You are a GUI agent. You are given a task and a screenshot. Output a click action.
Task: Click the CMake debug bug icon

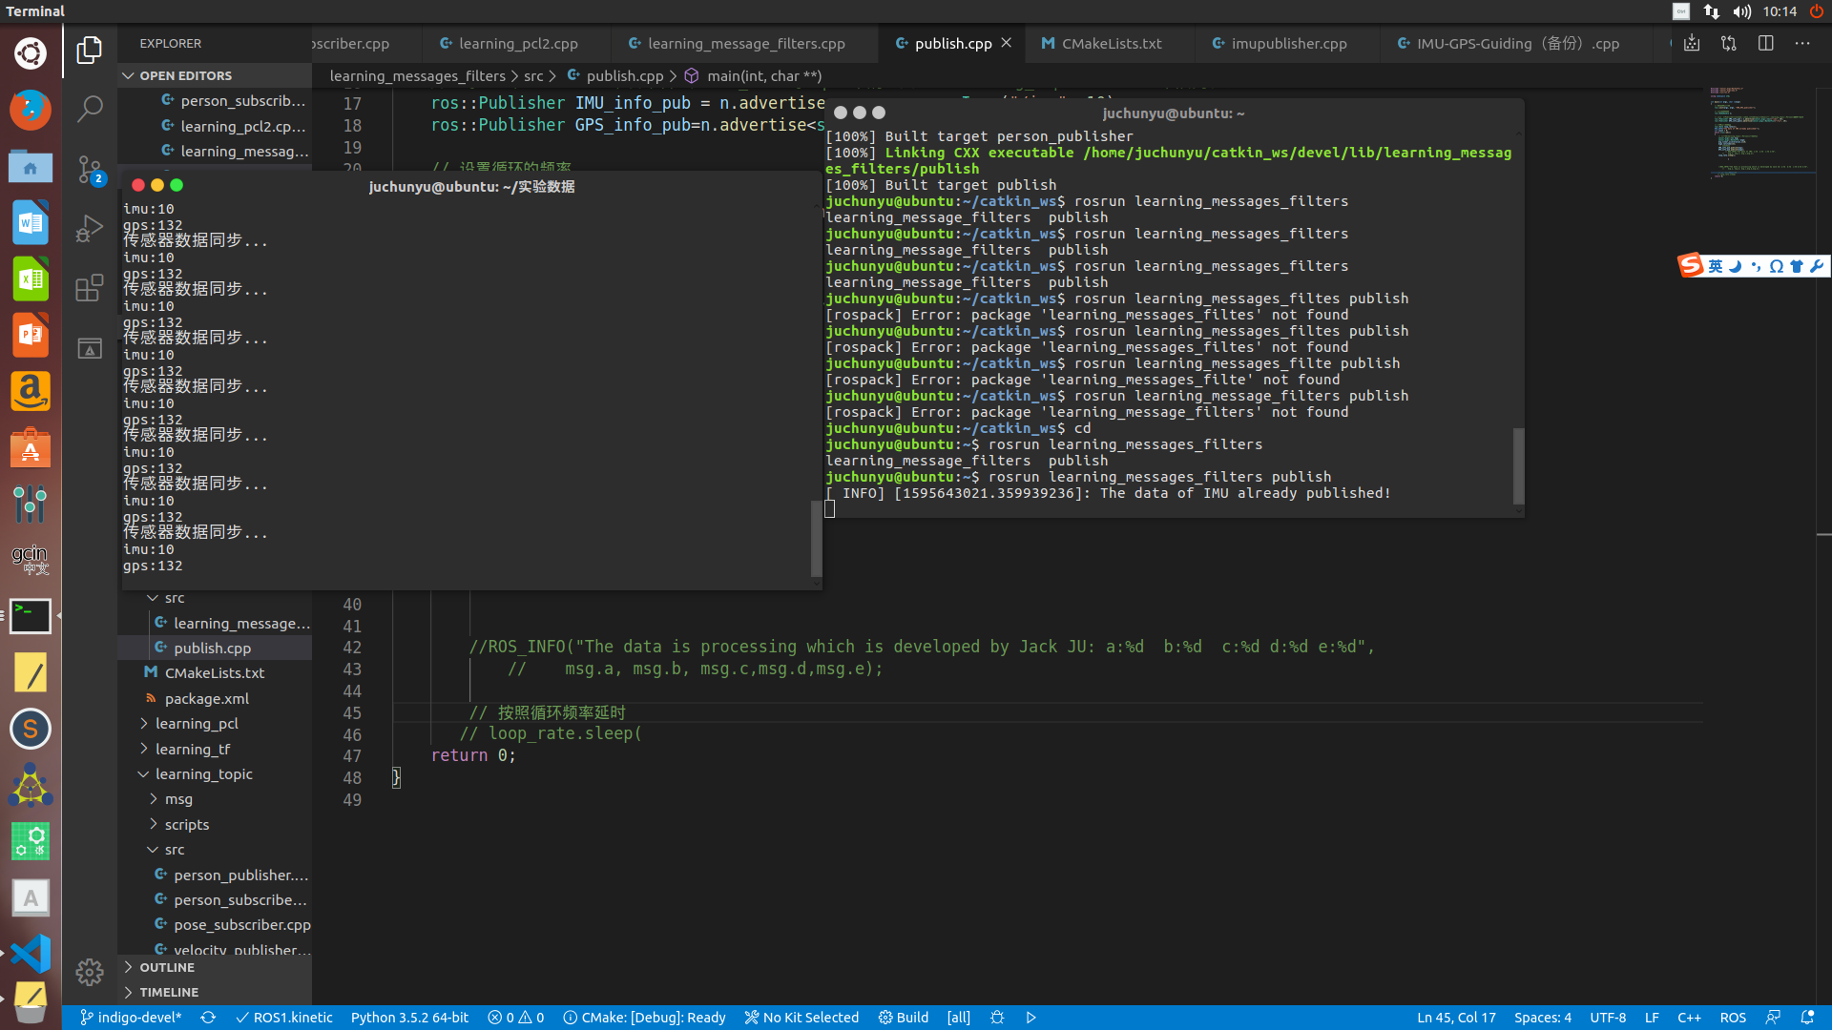tap(997, 1018)
